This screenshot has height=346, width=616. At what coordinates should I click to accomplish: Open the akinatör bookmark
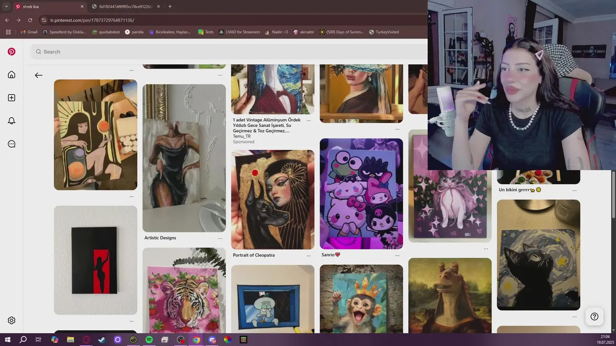(303, 32)
